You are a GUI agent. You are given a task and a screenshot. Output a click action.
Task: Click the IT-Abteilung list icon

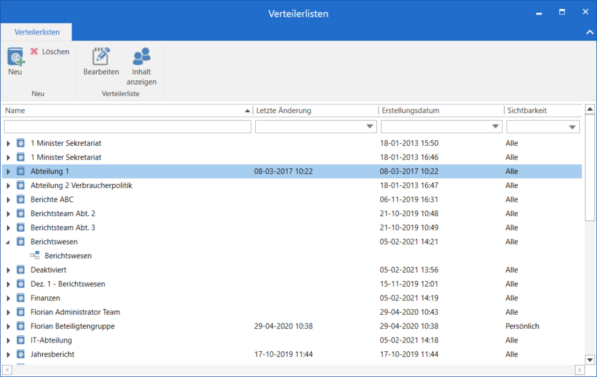click(x=21, y=340)
